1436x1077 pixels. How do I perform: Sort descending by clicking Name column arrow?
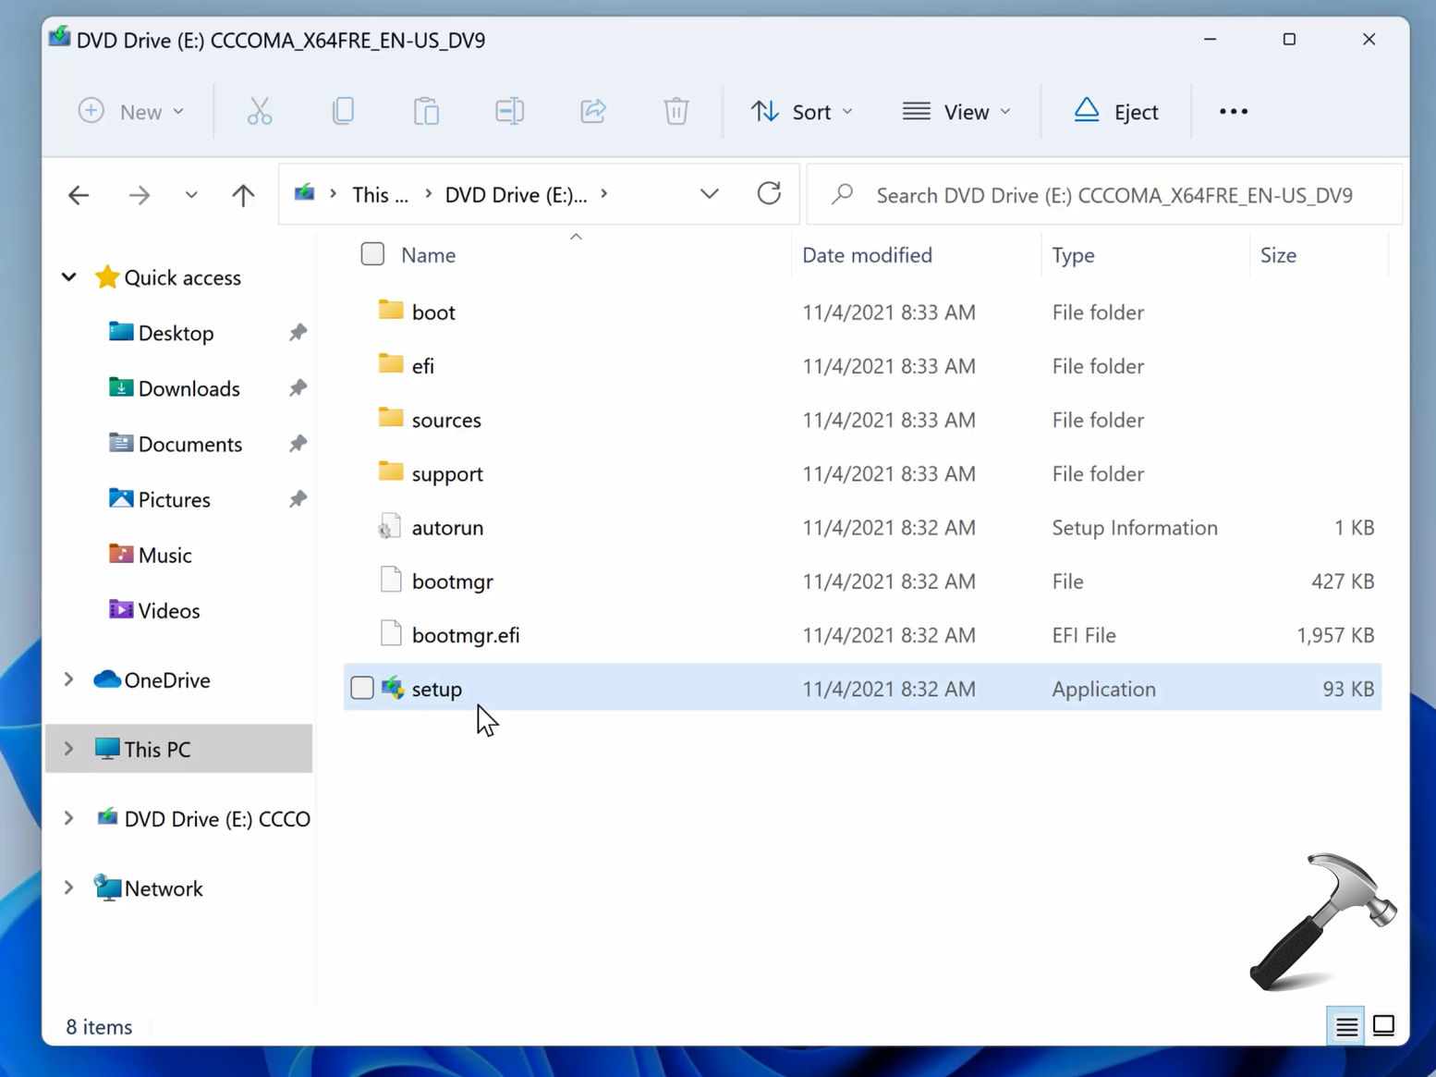coord(576,237)
